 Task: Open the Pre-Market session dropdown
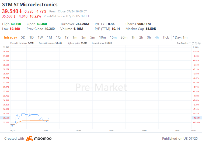pyautogui.click(x=183, y=43)
